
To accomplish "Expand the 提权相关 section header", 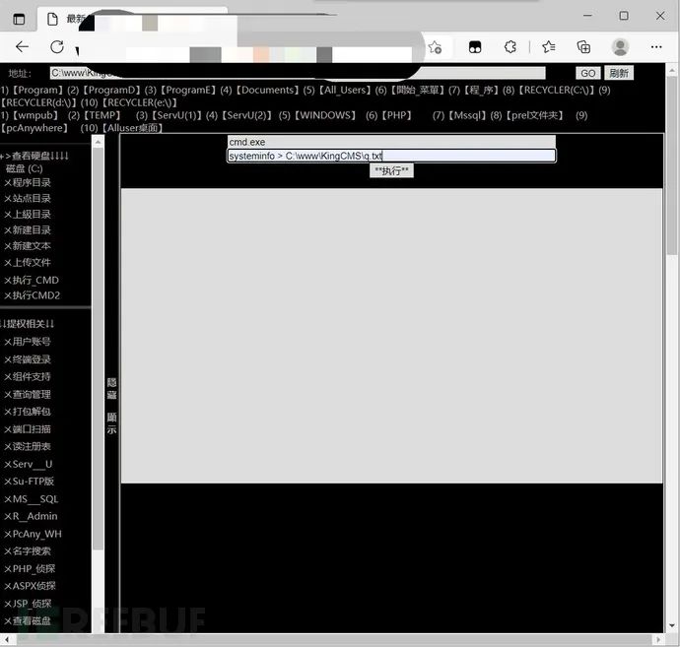I will 30,323.
